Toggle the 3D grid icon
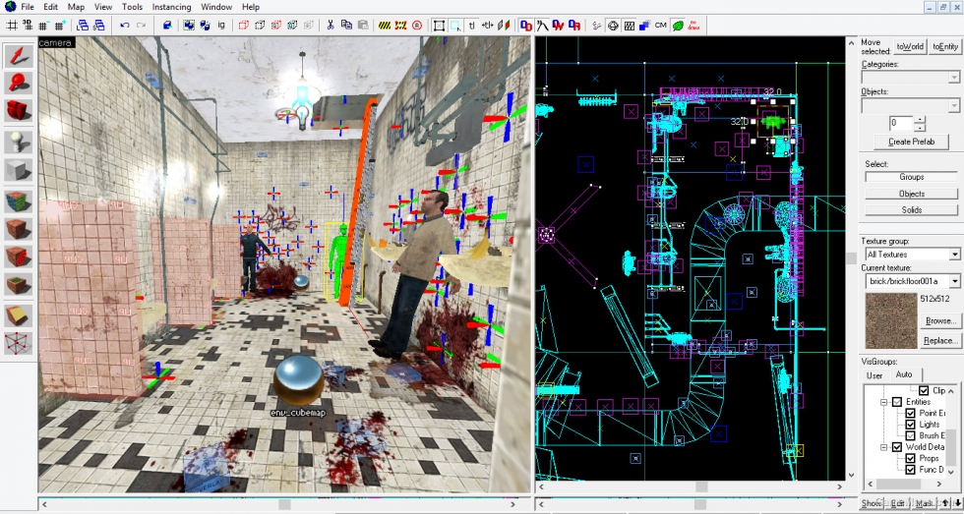Viewport: 964px width, 514px height. (28, 26)
